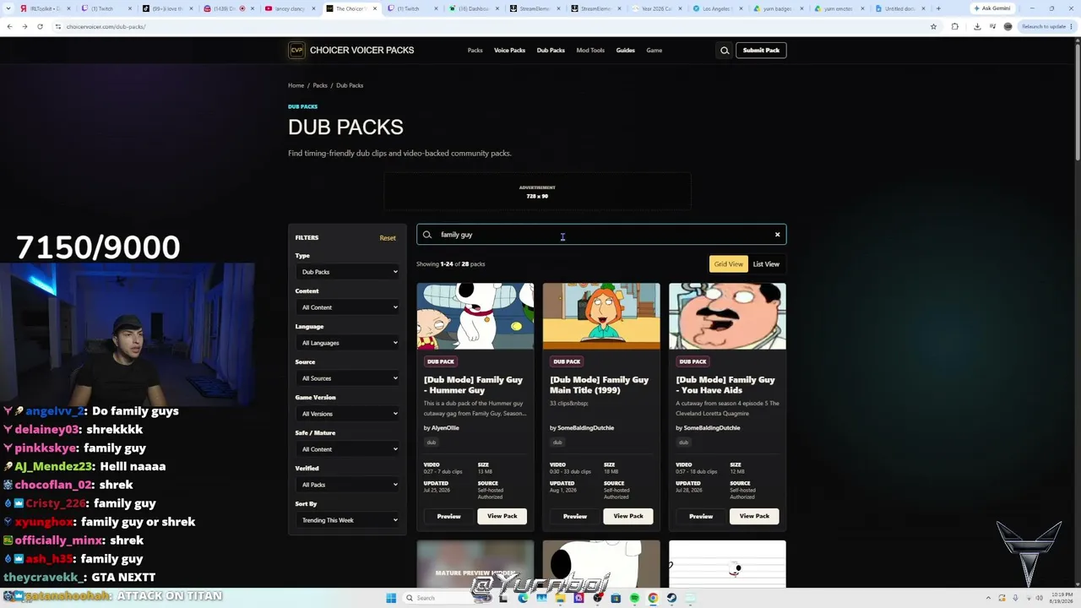Open the Hummer Guy pack thumbnail
Viewport: 1081px width, 608px height.
(475, 316)
